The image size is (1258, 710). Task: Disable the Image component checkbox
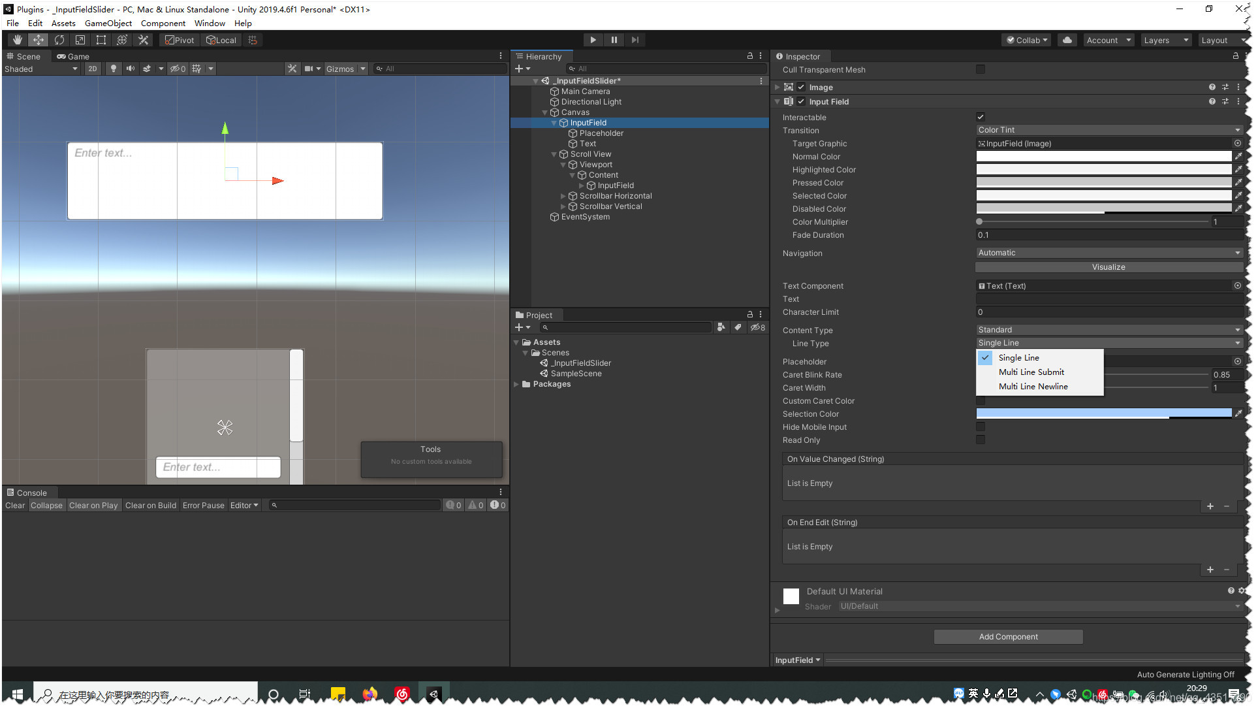[x=801, y=88]
